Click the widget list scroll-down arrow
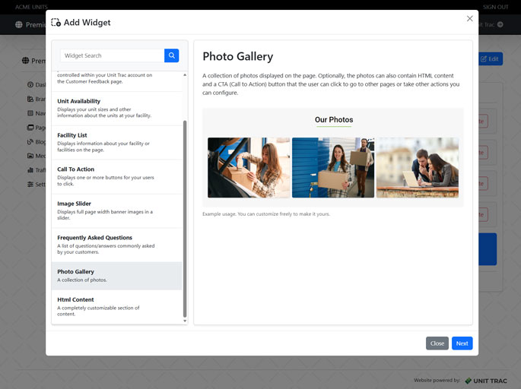 [x=185, y=321]
